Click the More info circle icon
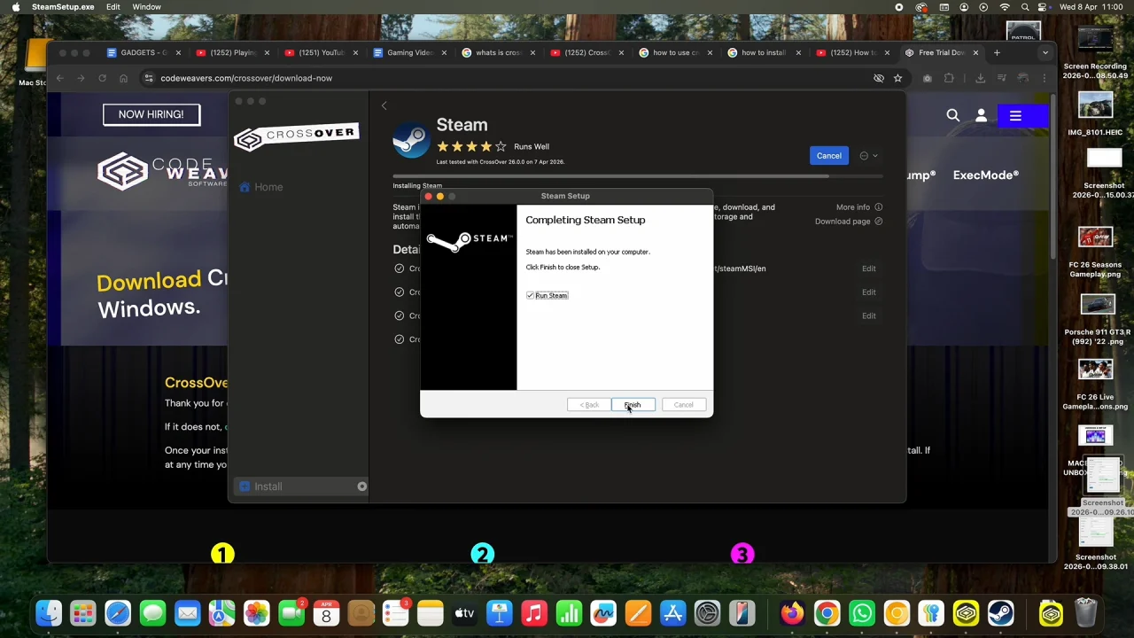 pyautogui.click(x=878, y=206)
